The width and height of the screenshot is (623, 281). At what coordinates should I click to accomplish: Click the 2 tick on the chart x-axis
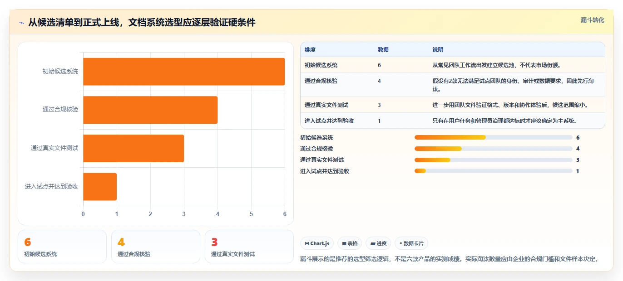pyautogui.click(x=150, y=214)
